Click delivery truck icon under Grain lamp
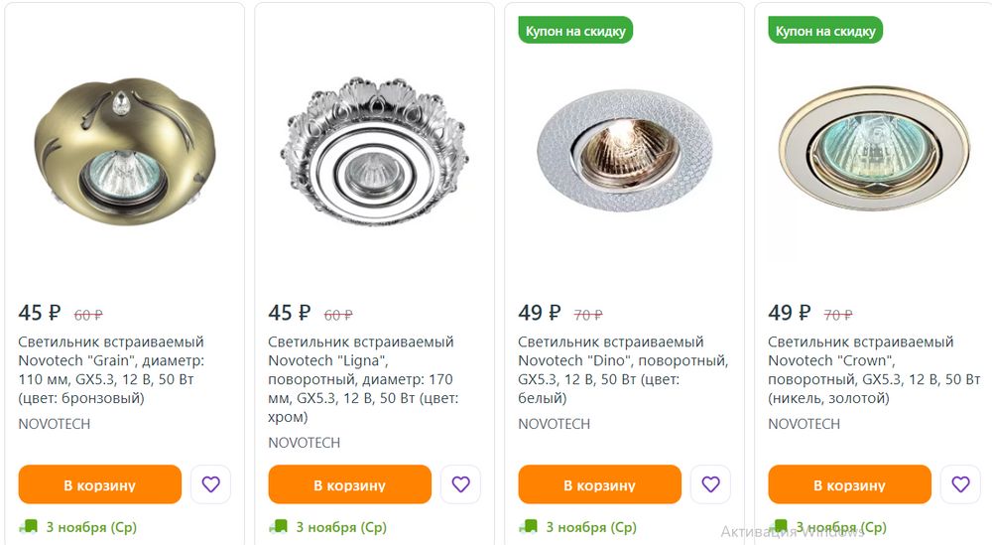992x545 pixels. (28, 526)
